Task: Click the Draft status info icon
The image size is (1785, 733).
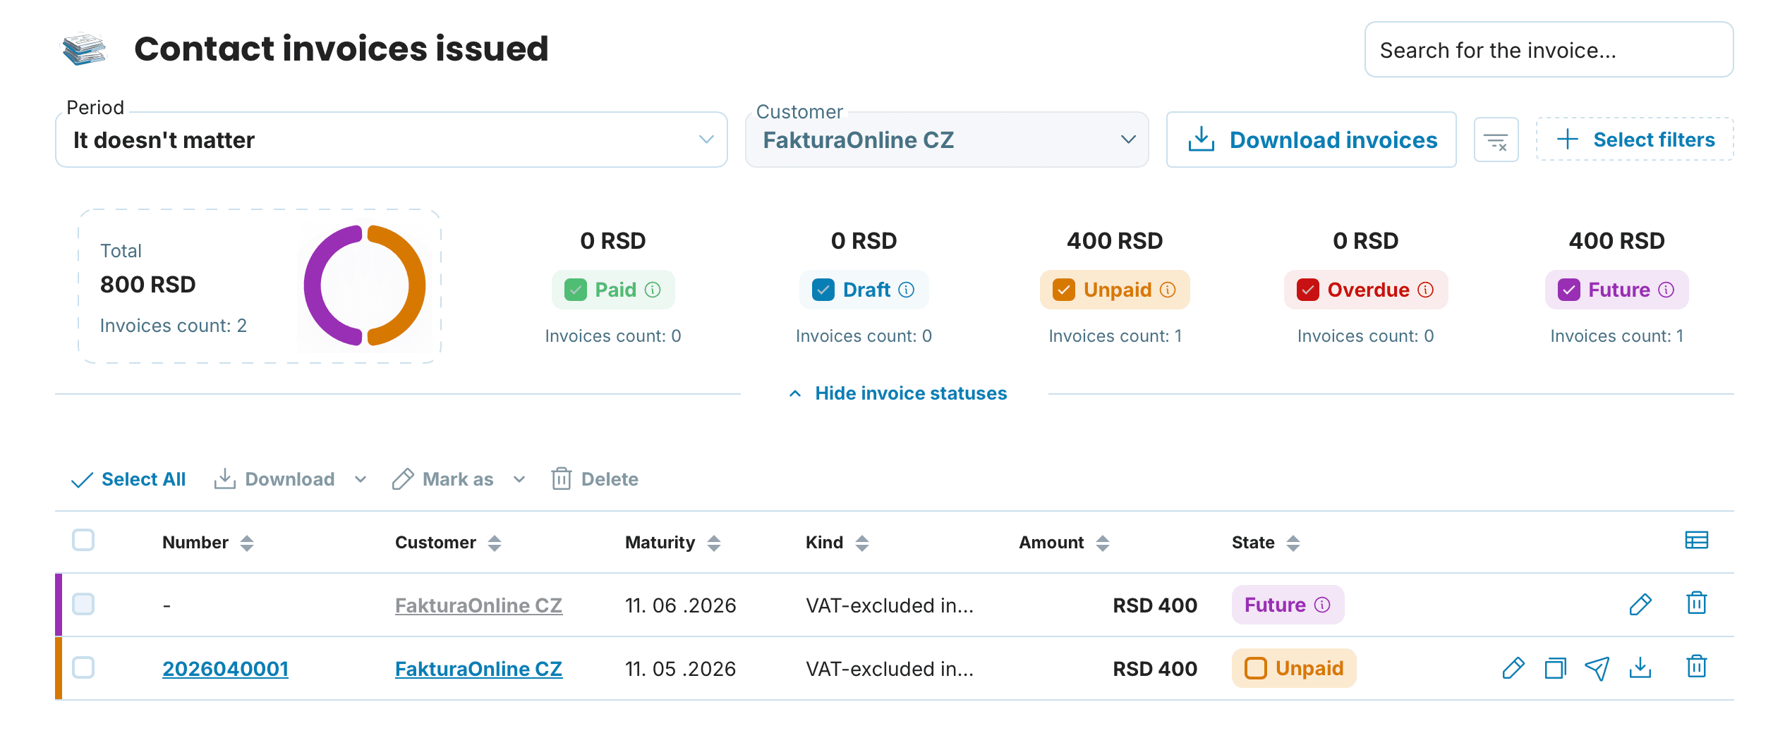Action: click(x=907, y=290)
